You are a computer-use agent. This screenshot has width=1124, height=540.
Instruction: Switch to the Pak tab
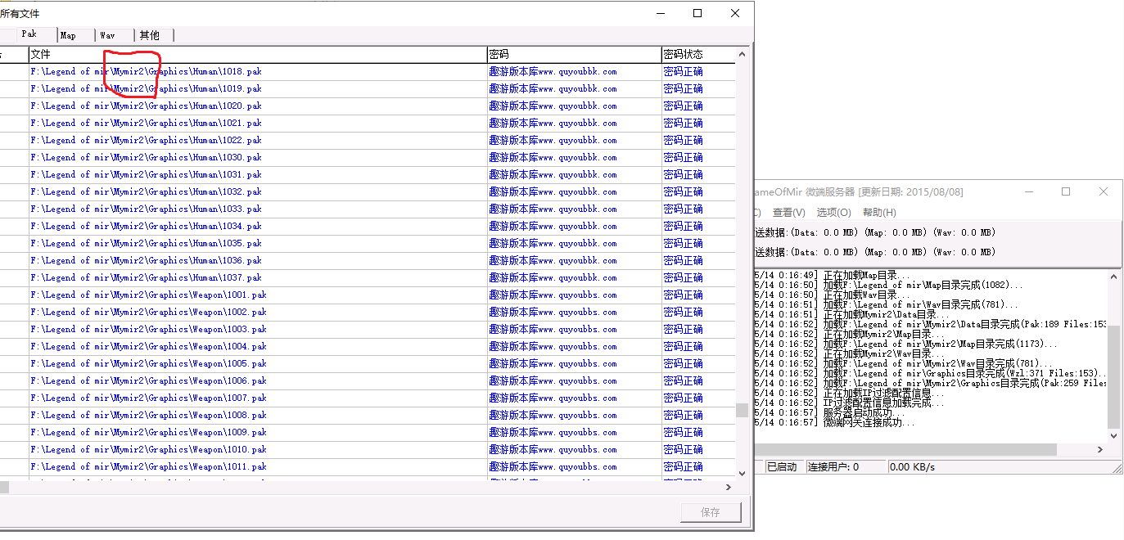pos(29,34)
